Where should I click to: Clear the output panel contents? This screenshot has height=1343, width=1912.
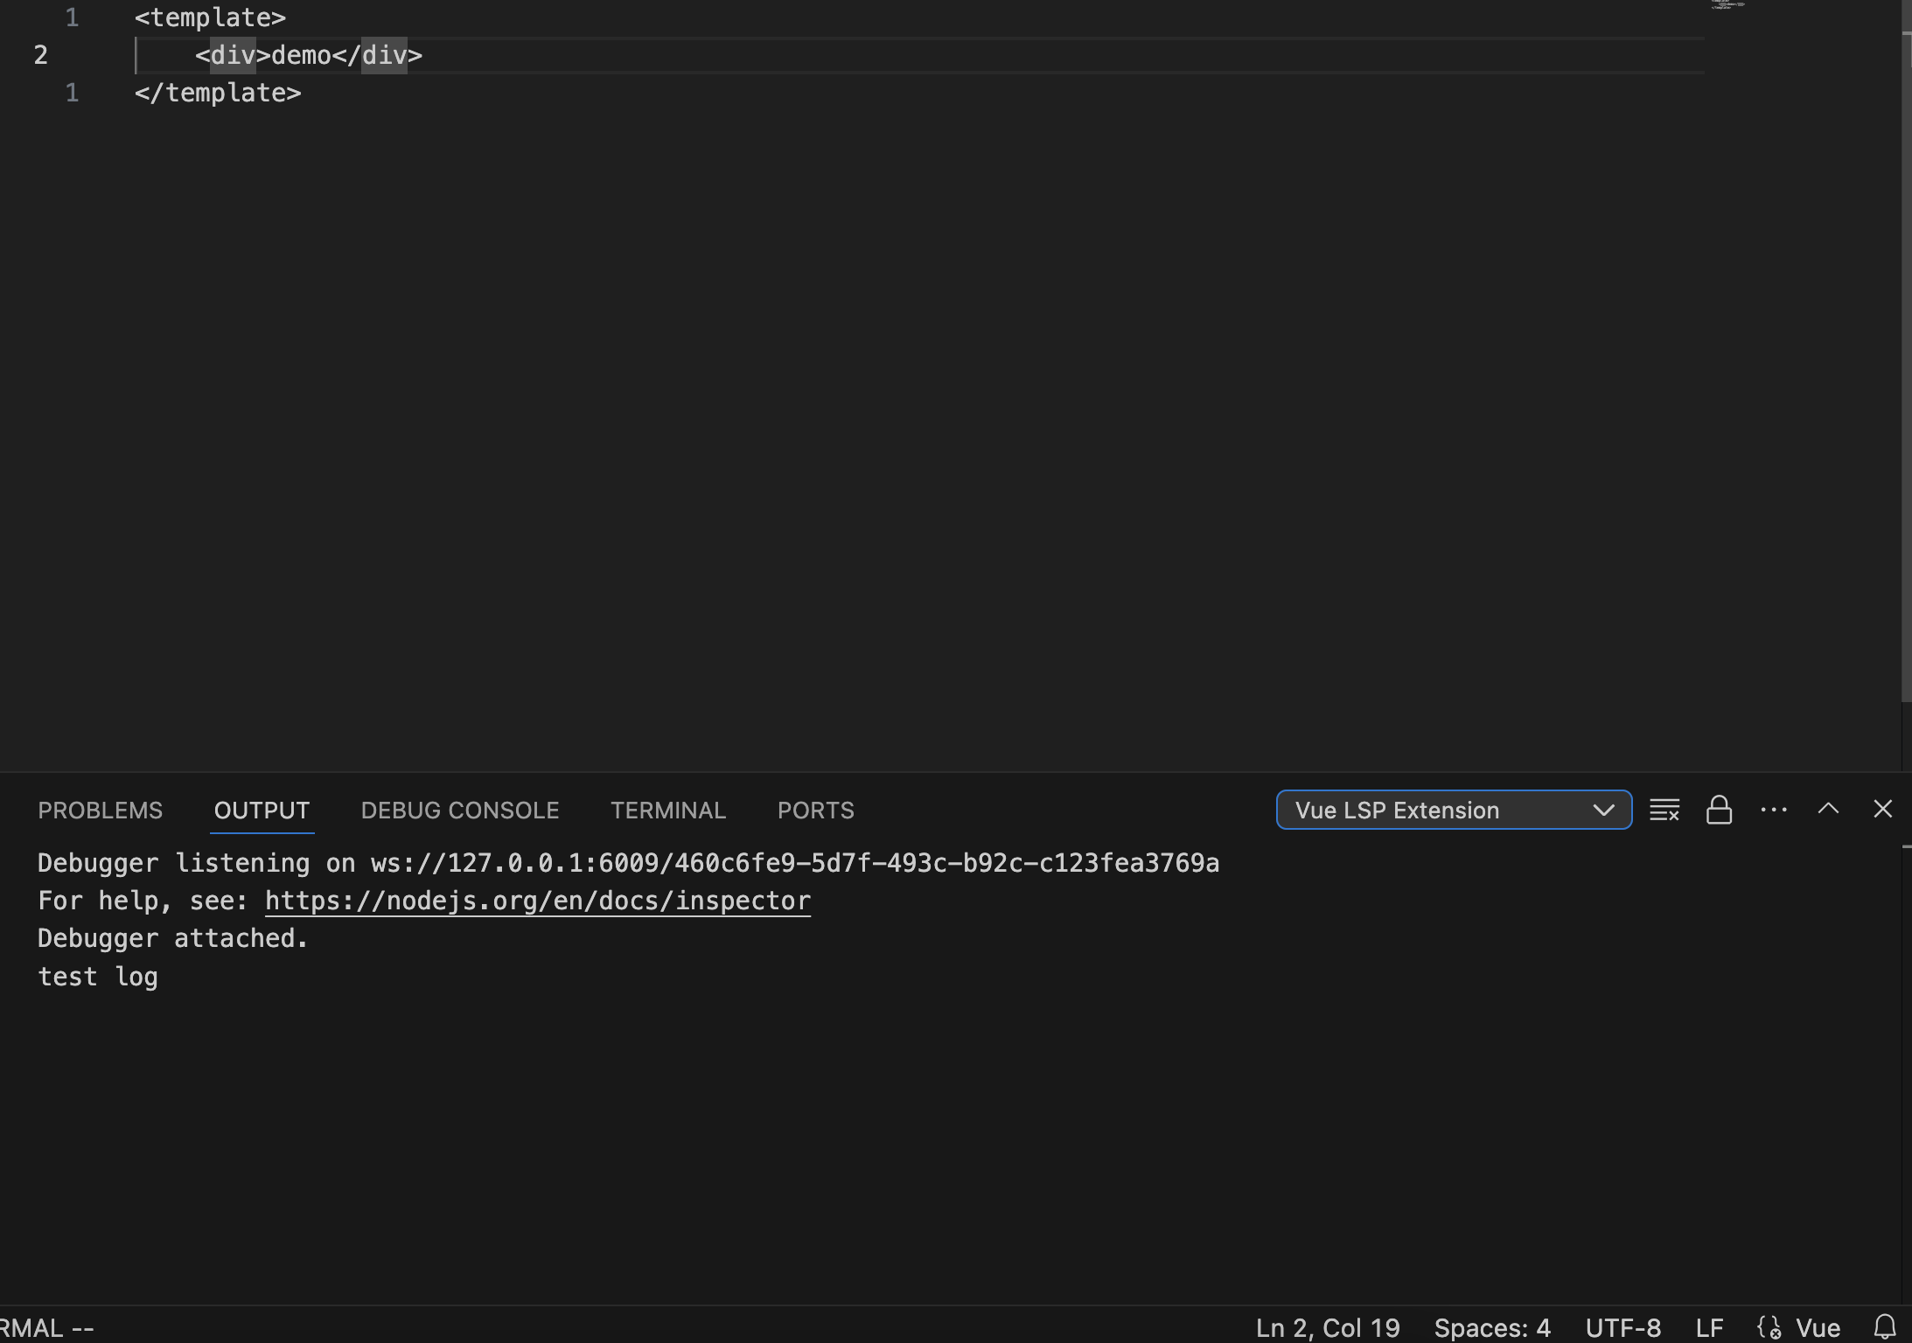click(x=1664, y=810)
